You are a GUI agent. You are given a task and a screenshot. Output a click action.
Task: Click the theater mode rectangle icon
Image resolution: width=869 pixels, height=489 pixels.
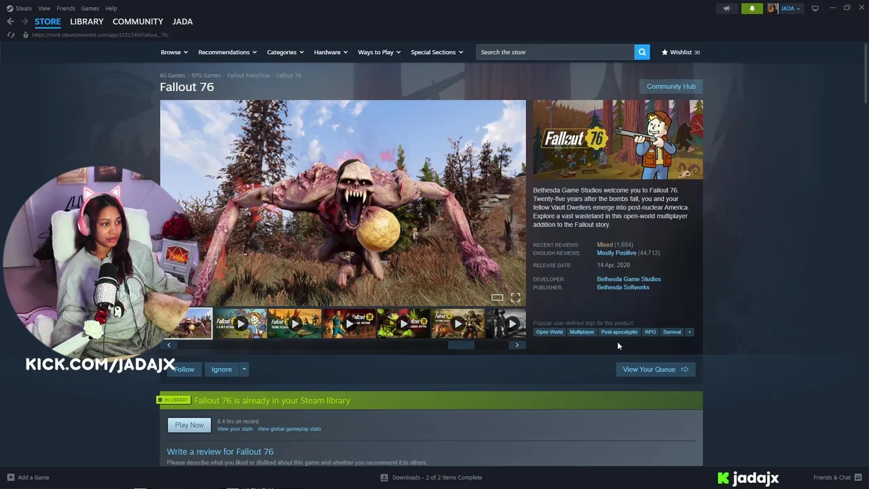[497, 297]
